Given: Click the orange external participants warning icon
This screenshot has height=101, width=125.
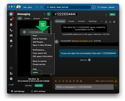Looking at the screenshot, I should (x=116, y=81).
